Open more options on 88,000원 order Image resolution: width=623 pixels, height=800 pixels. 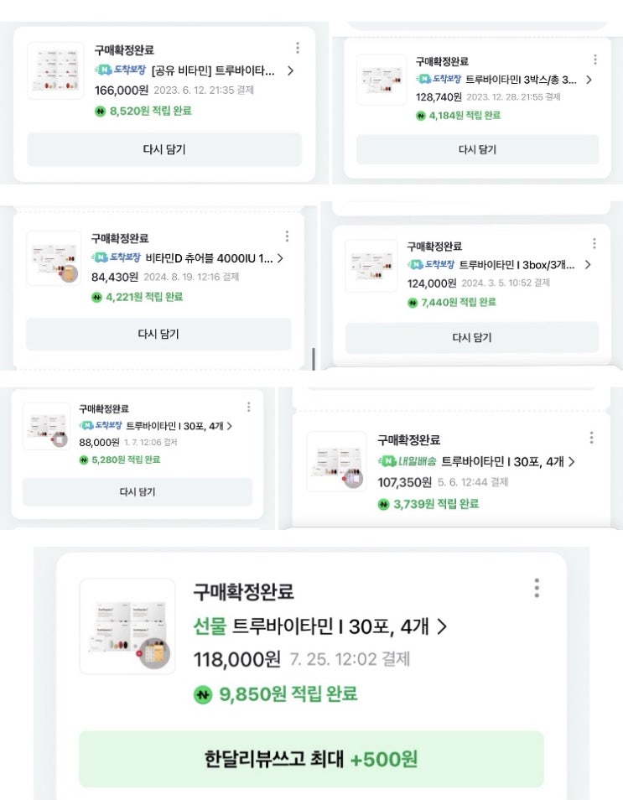(248, 407)
